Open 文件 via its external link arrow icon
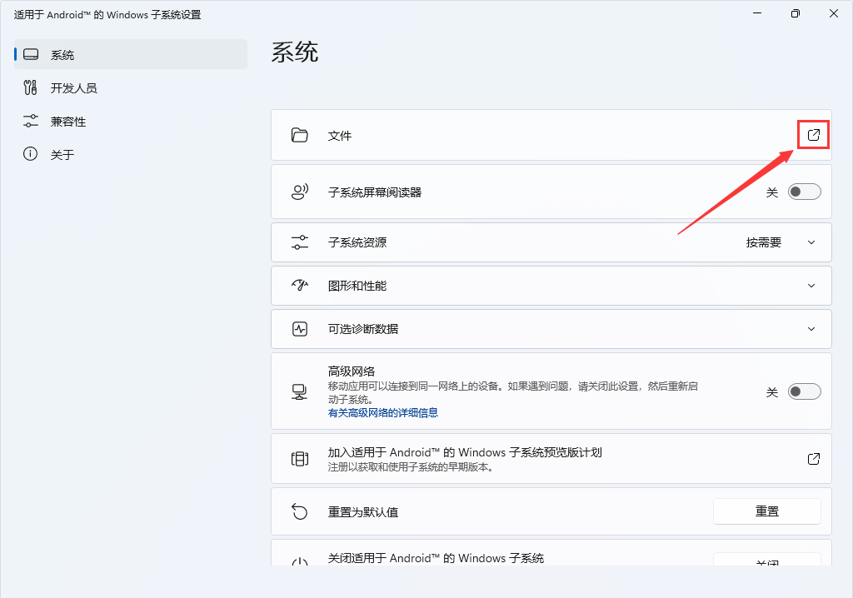The width and height of the screenshot is (853, 598). (812, 134)
